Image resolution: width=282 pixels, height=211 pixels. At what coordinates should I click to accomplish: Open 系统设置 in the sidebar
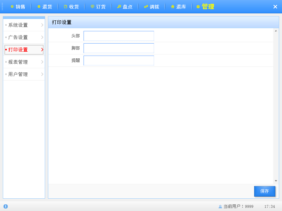24,25
